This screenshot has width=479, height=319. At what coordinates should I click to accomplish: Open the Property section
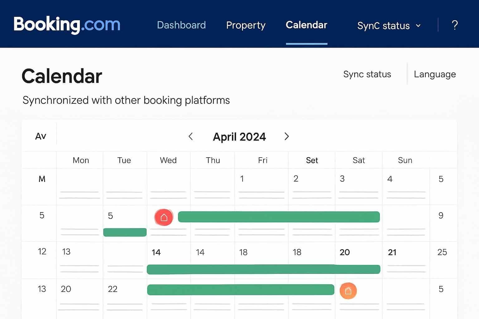coord(246,25)
